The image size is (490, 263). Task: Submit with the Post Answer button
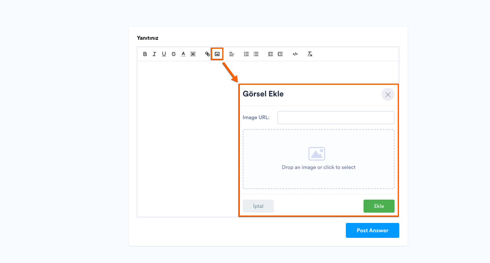pyautogui.click(x=372, y=230)
